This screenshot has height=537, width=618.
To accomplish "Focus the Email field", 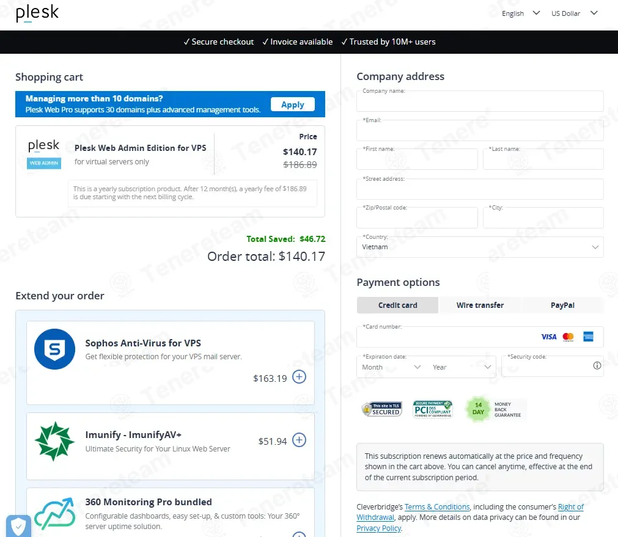I will [x=480, y=130].
